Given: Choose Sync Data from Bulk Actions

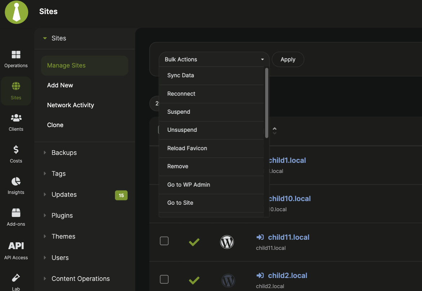Looking at the screenshot, I should (211, 75).
